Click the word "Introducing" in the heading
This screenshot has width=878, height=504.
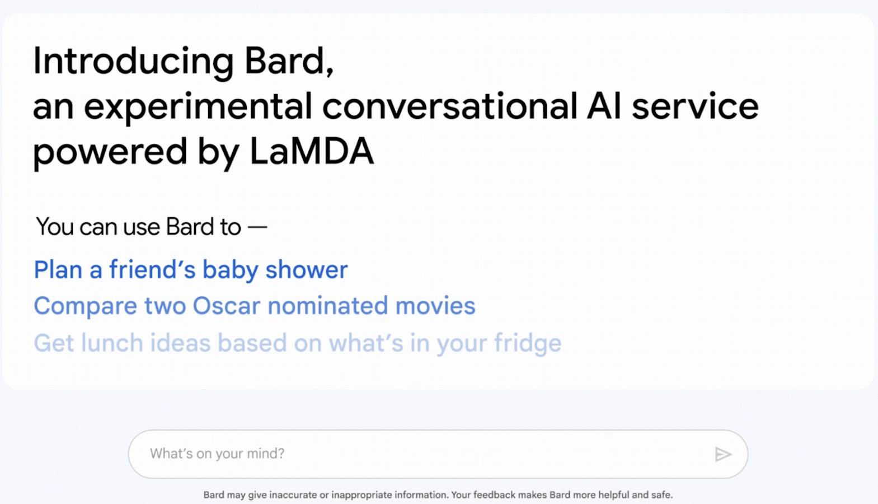[133, 60]
